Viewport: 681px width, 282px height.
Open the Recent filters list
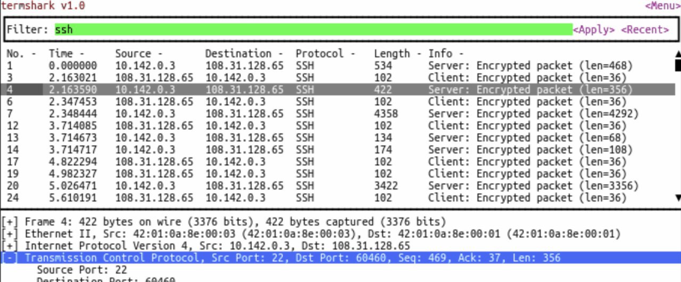645,30
